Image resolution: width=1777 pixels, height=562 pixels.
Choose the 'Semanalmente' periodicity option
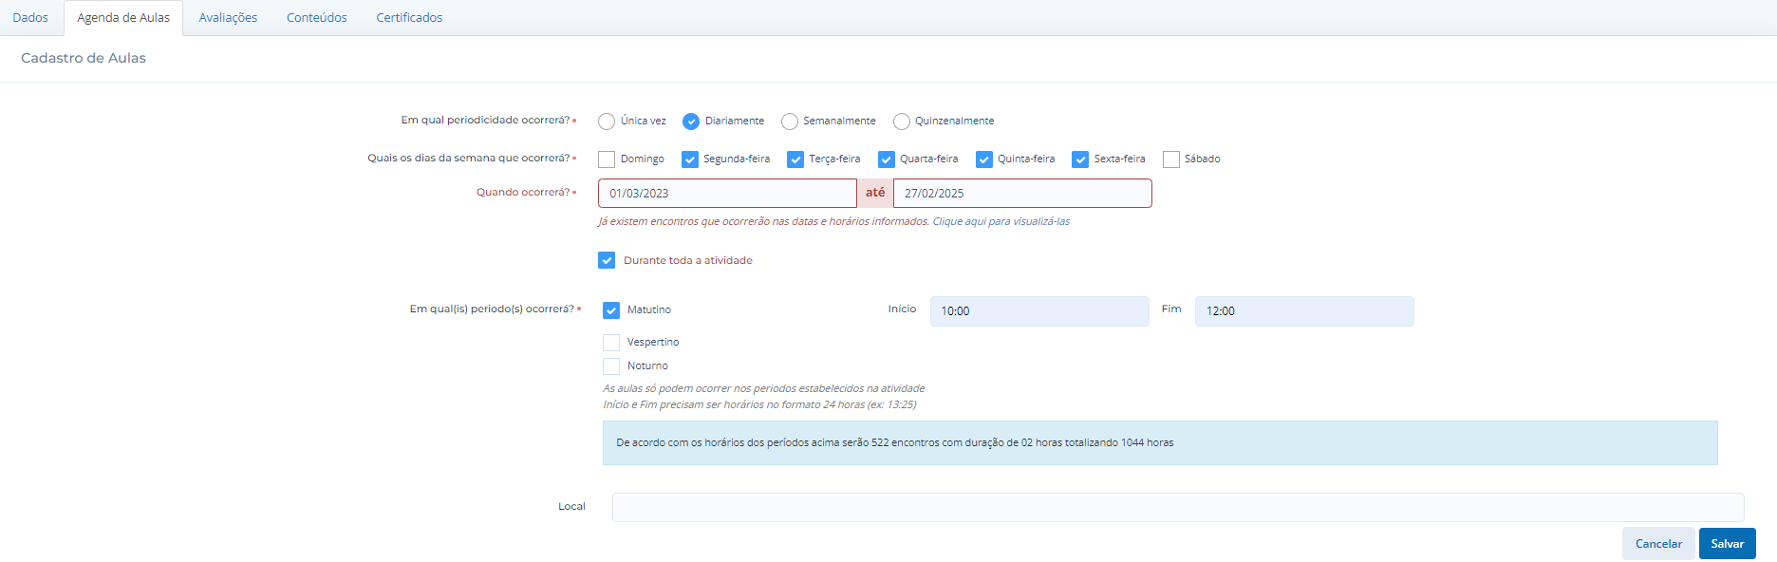[790, 122]
